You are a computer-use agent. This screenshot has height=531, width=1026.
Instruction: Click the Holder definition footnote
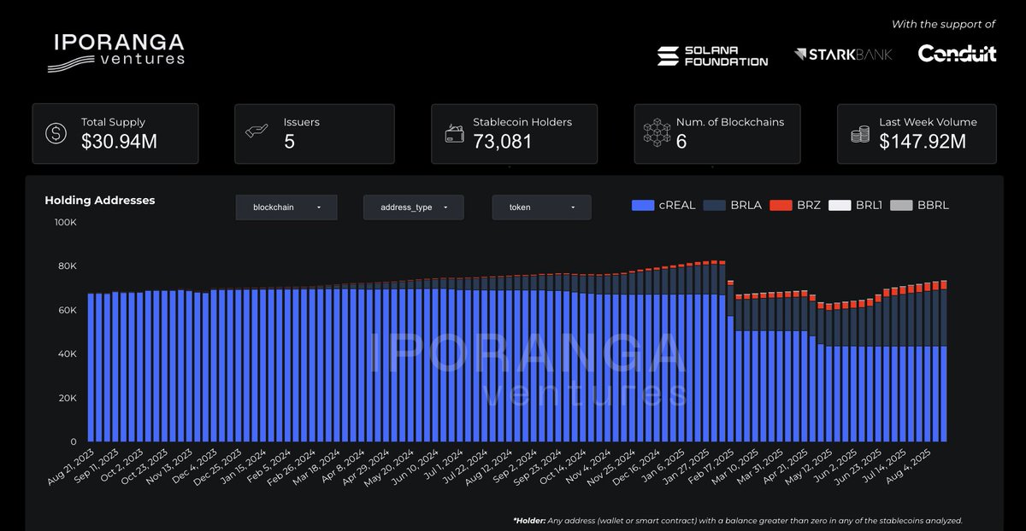738,520
